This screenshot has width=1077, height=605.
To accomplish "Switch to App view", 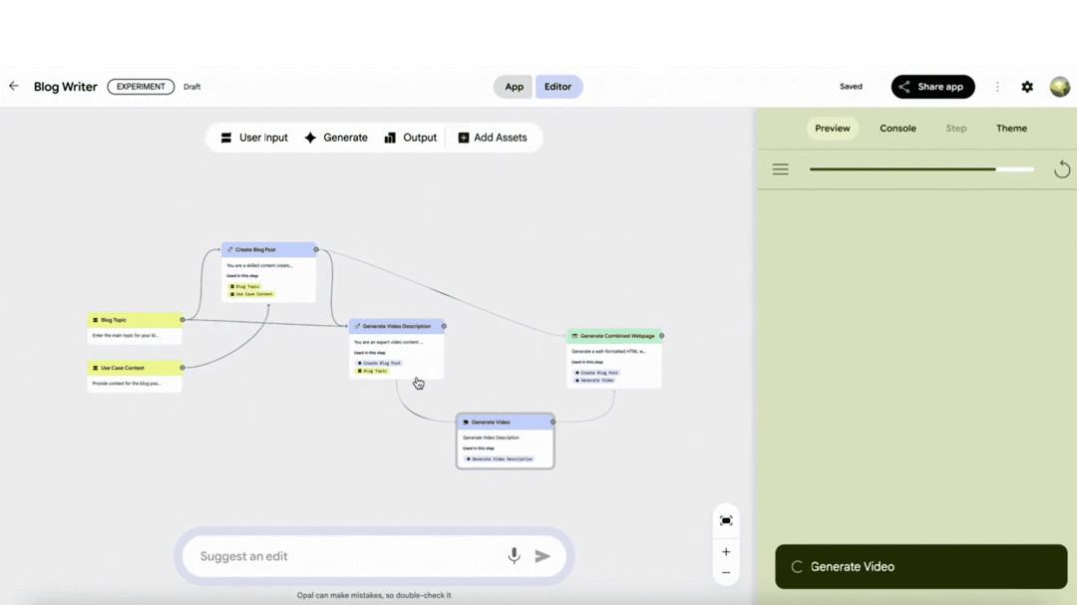I will 514,87.
